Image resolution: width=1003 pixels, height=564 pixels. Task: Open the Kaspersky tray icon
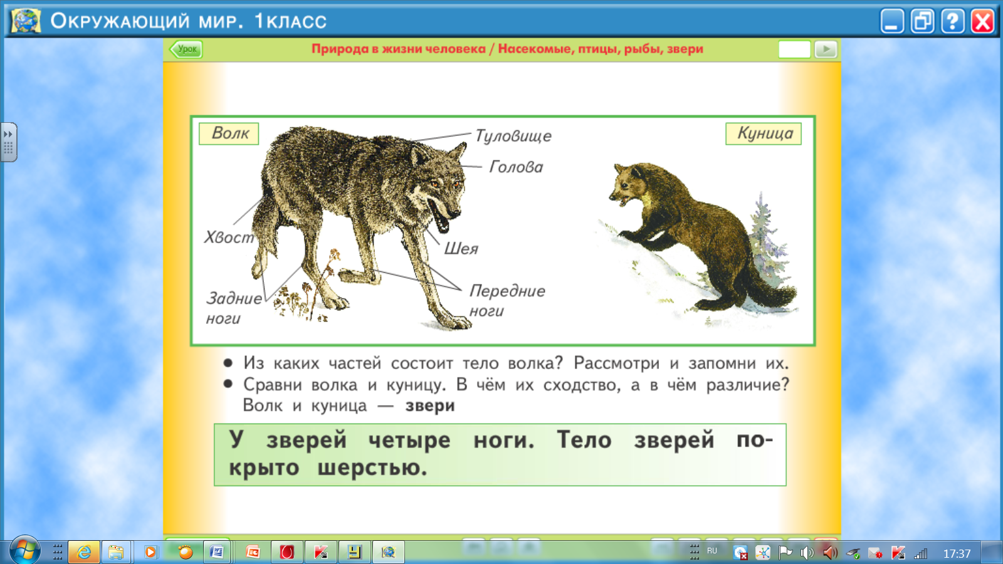[x=898, y=553]
